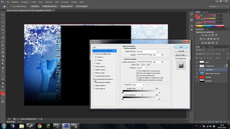Click Brightness/Contrast adjustment icon
Screen dimensions: 230x129
pyautogui.click(x=202, y=35)
